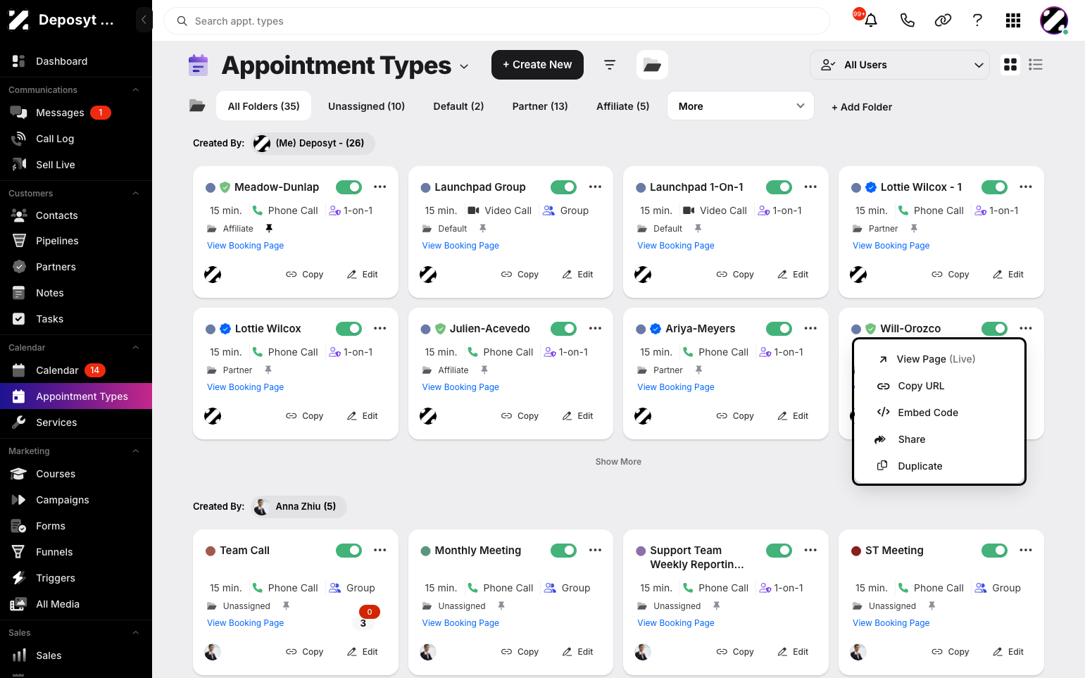1085x678 pixels.
Task: Open View Booking Page for Ariya-Meyers
Action: pyautogui.click(x=676, y=387)
